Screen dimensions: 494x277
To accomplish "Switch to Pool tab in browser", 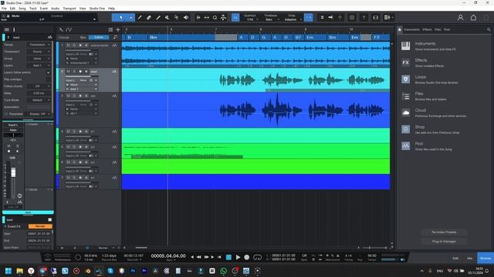I will coord(447,29).
